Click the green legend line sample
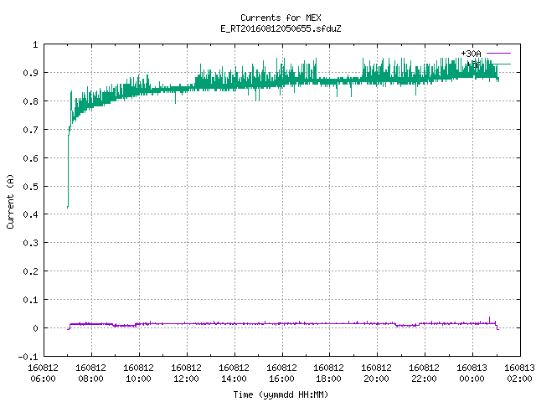The height and width of the screenshot is (402, 536). pos(502,64)
